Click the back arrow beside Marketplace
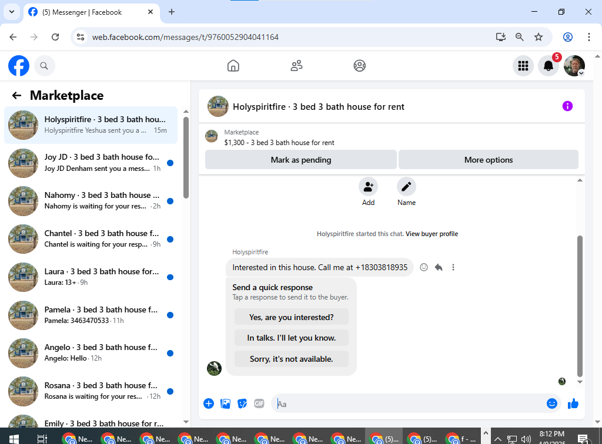 tap(16, 96)
